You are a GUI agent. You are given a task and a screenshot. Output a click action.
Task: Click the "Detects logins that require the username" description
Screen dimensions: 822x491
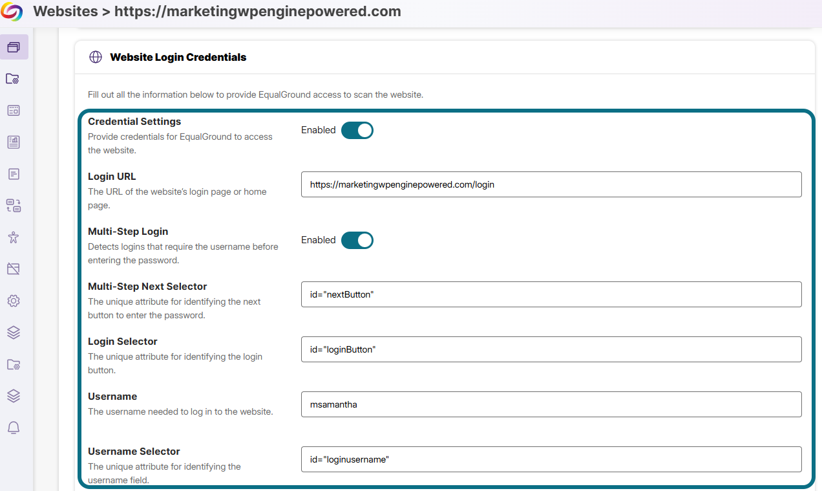183,254
